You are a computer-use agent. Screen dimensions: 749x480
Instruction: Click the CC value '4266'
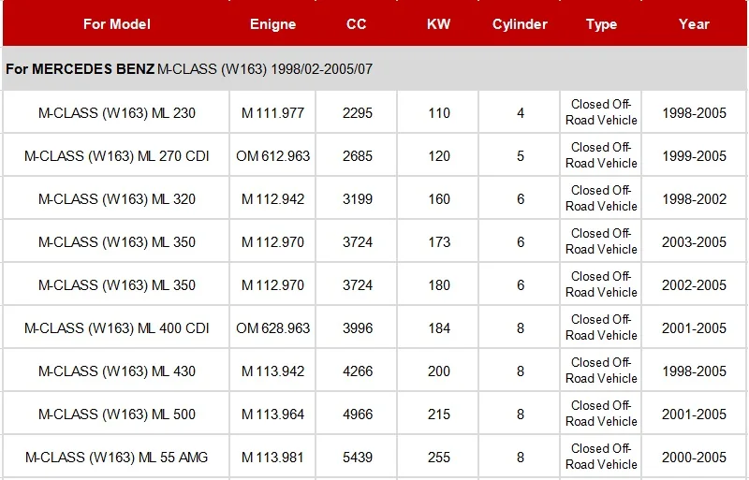[358, 371]
